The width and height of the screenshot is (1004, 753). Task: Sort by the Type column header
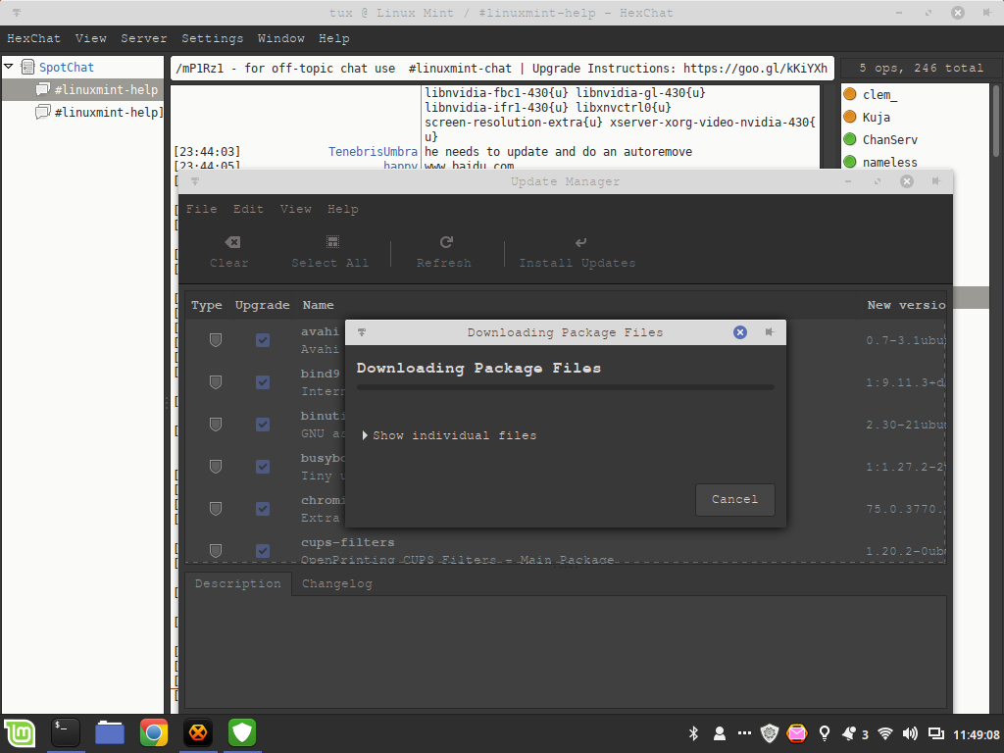tap(207, 306)
